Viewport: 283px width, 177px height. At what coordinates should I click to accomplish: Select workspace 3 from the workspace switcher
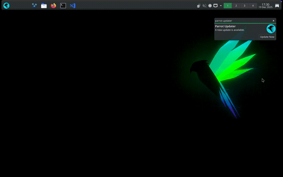pyautogui.click(x=244, y=6)
